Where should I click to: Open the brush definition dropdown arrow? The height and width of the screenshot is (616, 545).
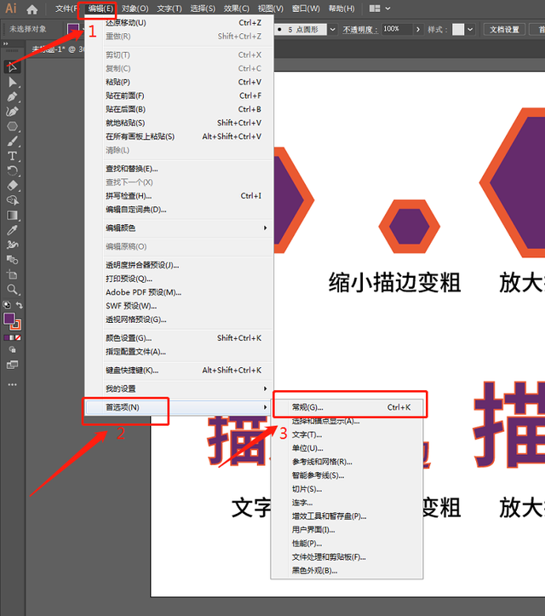coord(333,30)
